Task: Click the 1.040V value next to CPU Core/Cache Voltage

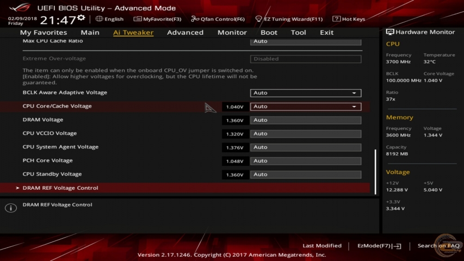Action: pos(234,107)
